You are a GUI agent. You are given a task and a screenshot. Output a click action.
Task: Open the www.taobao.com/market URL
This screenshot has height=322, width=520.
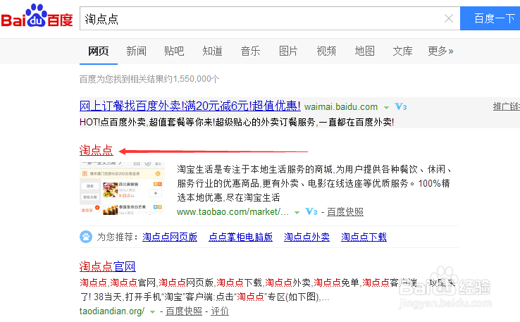click(x=233, y=211)
